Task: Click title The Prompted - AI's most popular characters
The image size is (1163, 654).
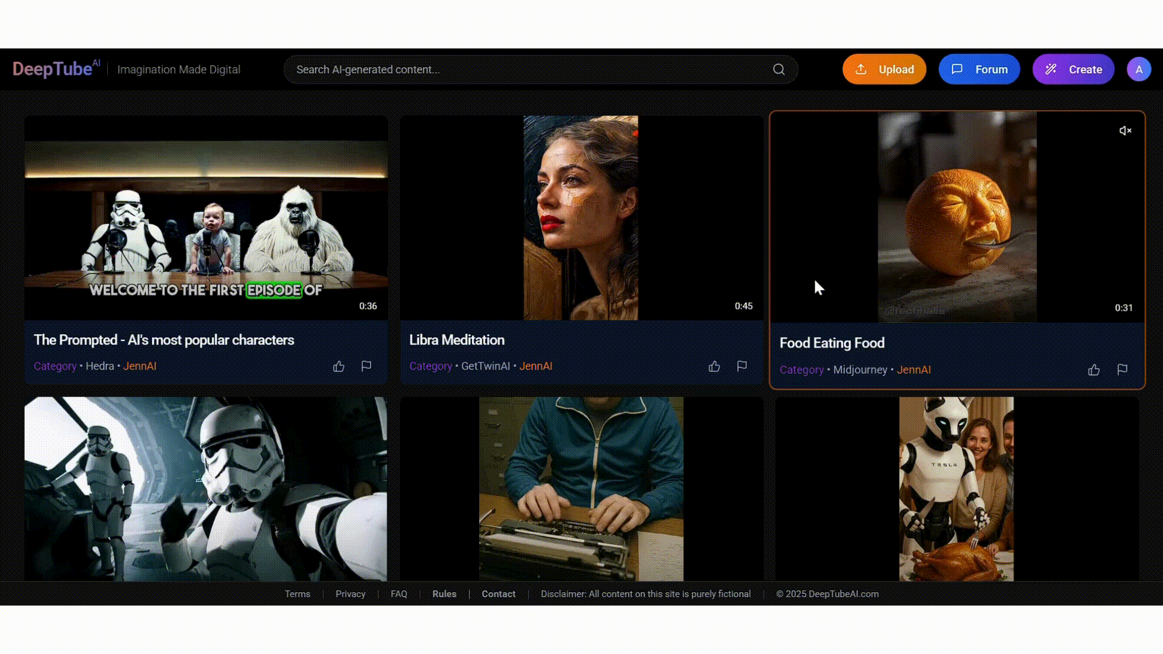Action: 164,340
